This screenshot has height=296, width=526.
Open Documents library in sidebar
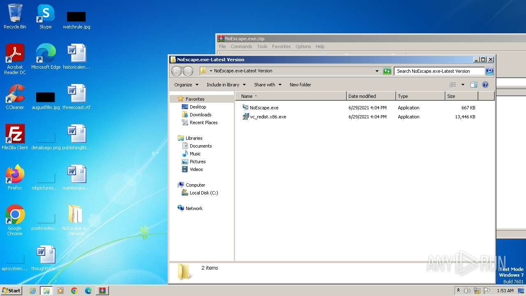pos(201,146)
